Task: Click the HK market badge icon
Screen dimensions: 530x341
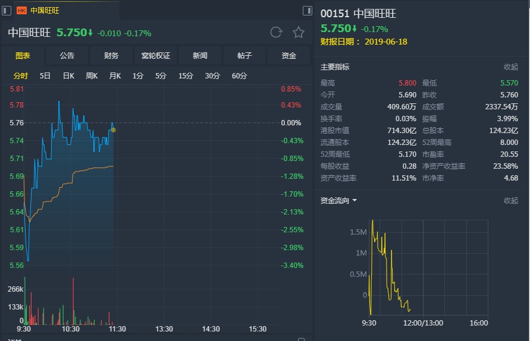Action: point(21,10)
